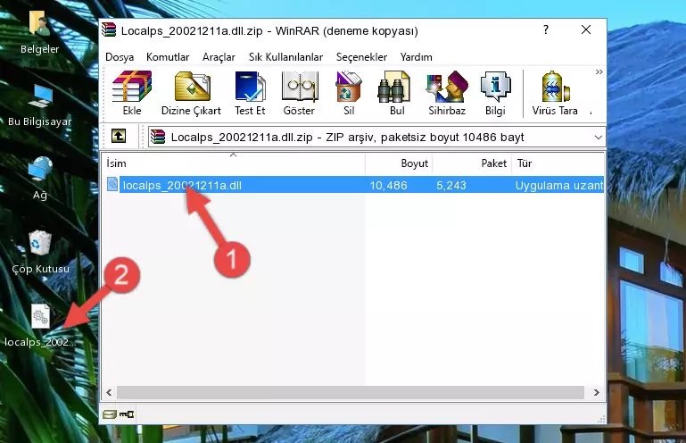Open the Yardım menu
Image resolution: width=686 pixels, height=443 pixels.
pyautogui.click(x=416, y=57)
